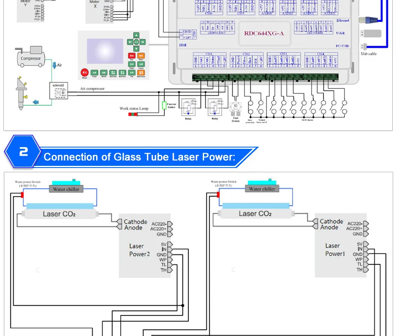Click the 'Door protection' switch label
This screenshot has width=397, height=336.
point(250,122)
